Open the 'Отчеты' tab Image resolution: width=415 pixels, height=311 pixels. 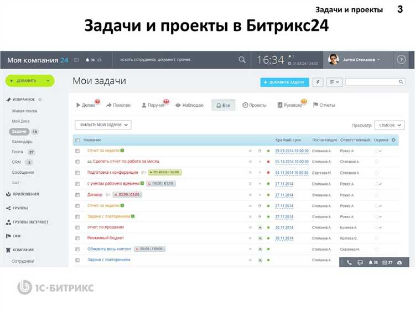[x=324, y=105]
